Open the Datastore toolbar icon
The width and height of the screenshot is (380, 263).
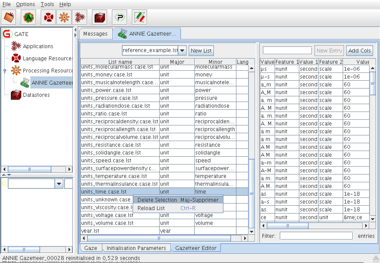pos(100,17)
